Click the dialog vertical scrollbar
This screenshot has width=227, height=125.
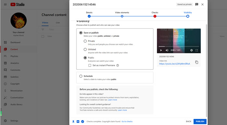207,71
